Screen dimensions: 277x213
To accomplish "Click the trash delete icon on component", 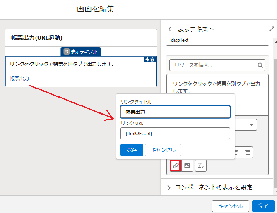I will (x=152, y=60).
